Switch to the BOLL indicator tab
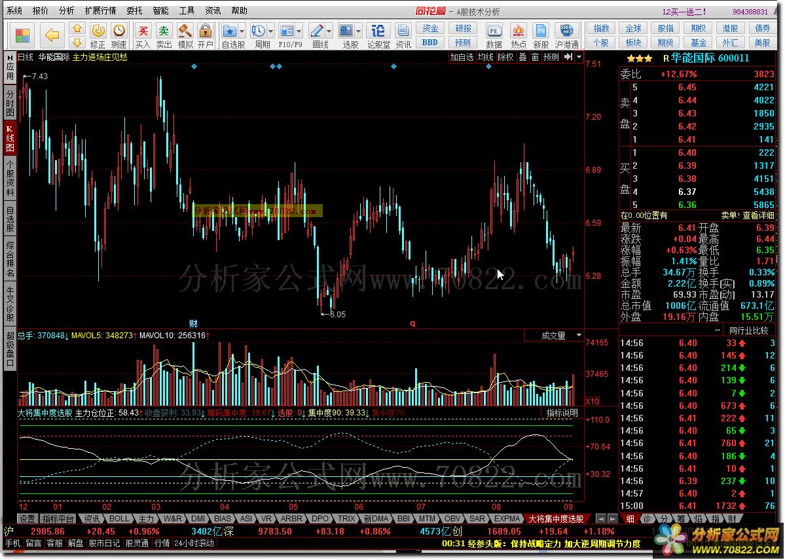The width and height of the screenshot is (785, 560). [120, 519]
